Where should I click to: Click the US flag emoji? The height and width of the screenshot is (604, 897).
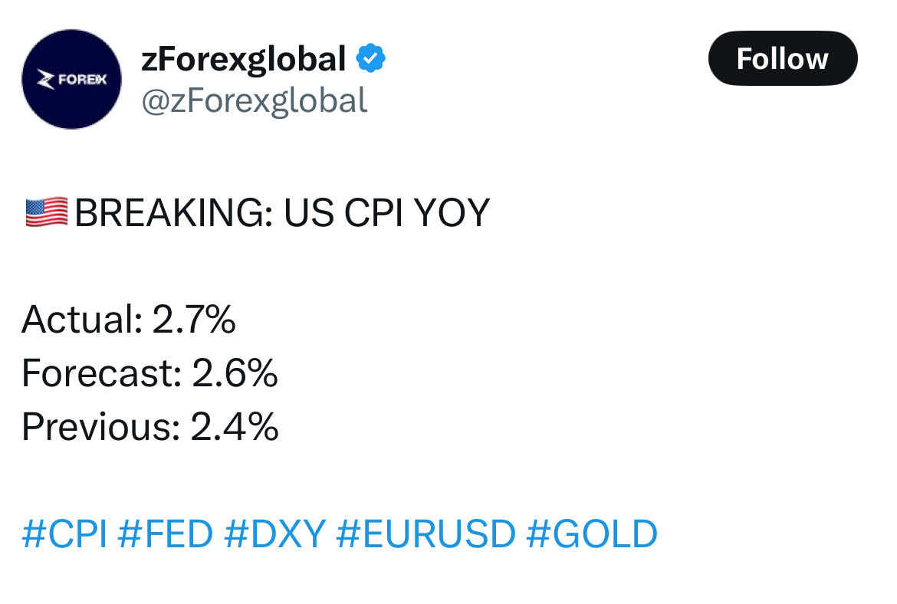[x=46, y=212]
